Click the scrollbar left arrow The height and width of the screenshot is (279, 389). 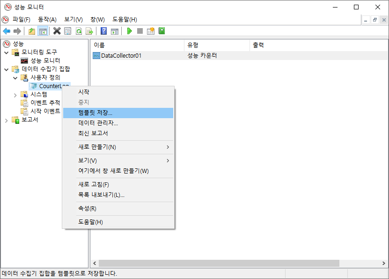95,263
